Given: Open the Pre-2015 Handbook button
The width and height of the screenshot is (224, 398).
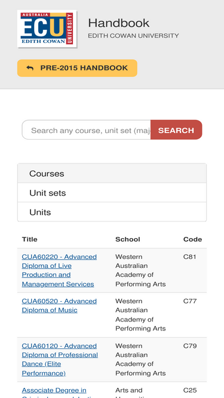Looking at the screenshot, I should (77, 68).
